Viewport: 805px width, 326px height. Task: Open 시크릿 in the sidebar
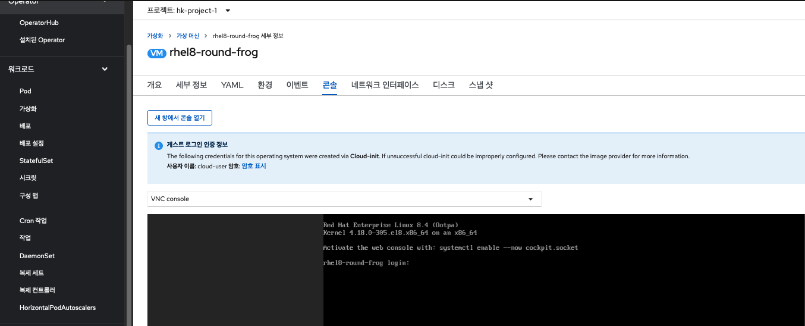point(28,178)
